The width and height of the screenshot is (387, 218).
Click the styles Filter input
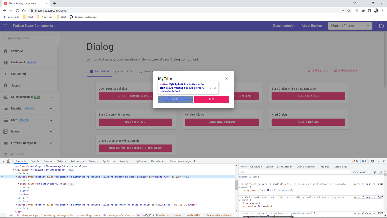coord(294,172)
